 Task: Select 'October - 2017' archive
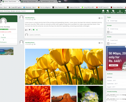tap(111, 80)
